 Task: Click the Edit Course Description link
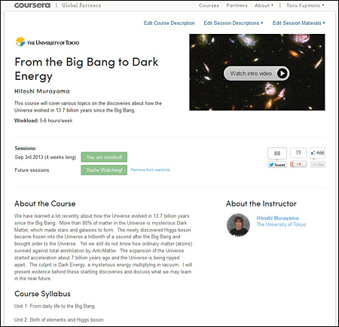click(x=169, y=23)
